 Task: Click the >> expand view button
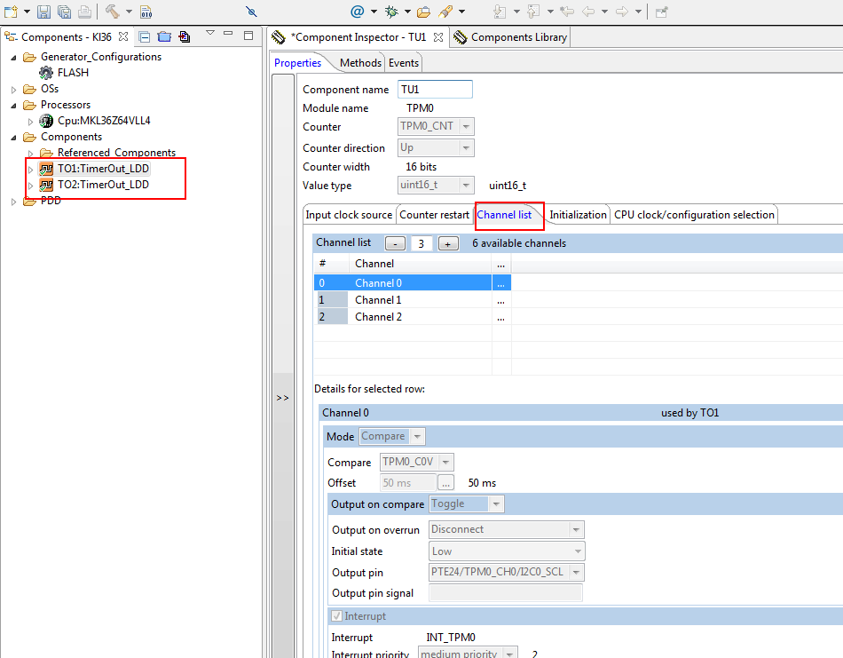[283, 398]
